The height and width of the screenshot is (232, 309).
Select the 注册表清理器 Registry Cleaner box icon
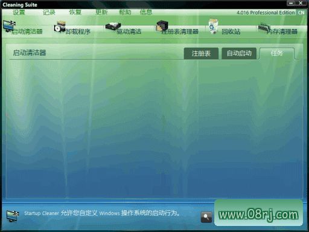click(x=162, y=26)
